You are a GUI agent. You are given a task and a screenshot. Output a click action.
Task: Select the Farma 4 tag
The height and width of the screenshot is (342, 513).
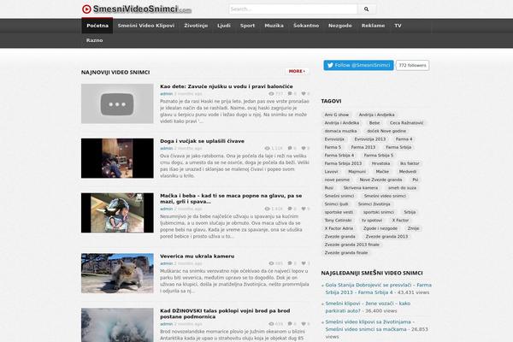(404, 139)
